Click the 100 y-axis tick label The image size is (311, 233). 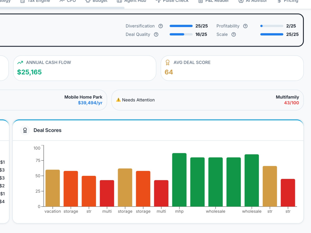(x=37, y=148)
